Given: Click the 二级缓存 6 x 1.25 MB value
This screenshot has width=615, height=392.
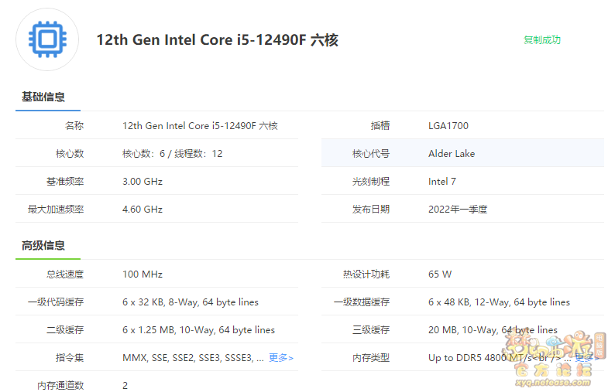Looking at the screenshot, I should [198, 329].
